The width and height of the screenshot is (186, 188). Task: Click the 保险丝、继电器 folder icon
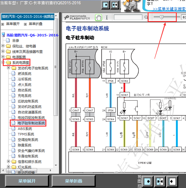click(8, 46)
